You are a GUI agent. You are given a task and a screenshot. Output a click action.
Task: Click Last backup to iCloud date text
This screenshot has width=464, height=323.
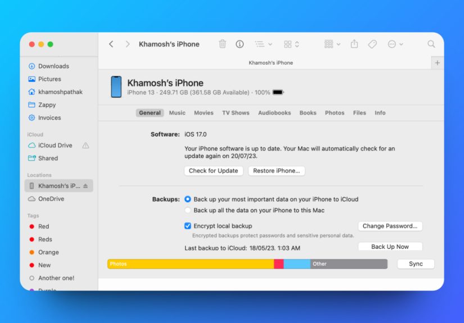coord(242,248)
